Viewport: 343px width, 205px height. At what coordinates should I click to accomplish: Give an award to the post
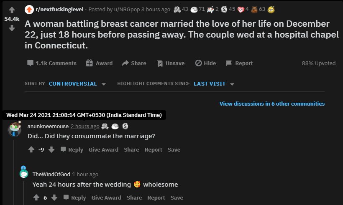coord(99,63)
